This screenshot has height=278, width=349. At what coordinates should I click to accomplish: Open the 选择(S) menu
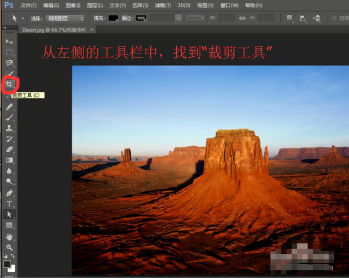pos(140,5)
